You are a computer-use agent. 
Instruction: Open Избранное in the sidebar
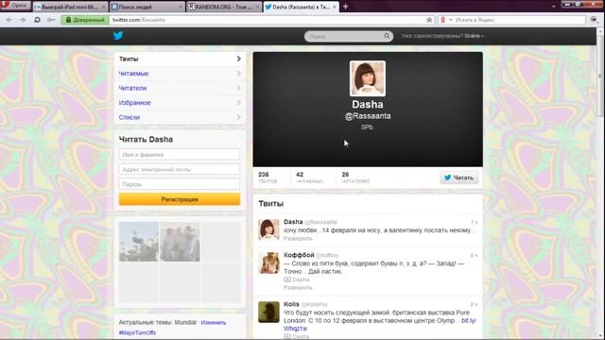180,103
